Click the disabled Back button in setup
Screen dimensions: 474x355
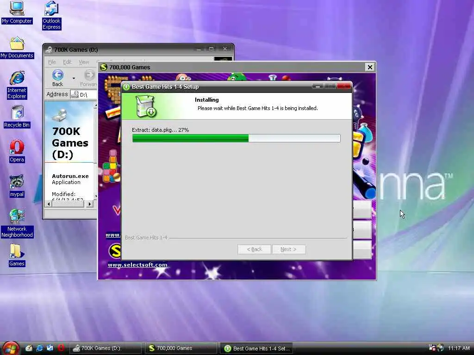(x=254, y=249)
